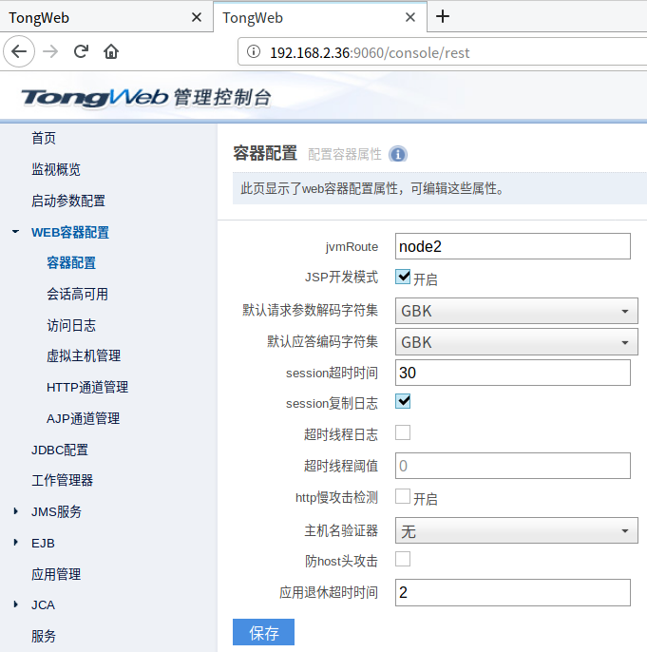The width and height of the screenshot is (647, 652).
Task: Enable the 超时线程日志 checkbox
Action: pyautogui.click(x=403, y=432)
